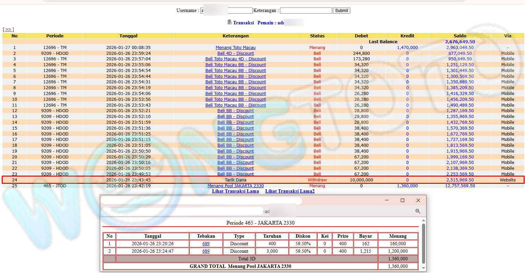Image resolution: width=525 pixels, height=273 pixels.
Task: Click the magnifier zoom icon in popup
Action: (x=418, y=211)
